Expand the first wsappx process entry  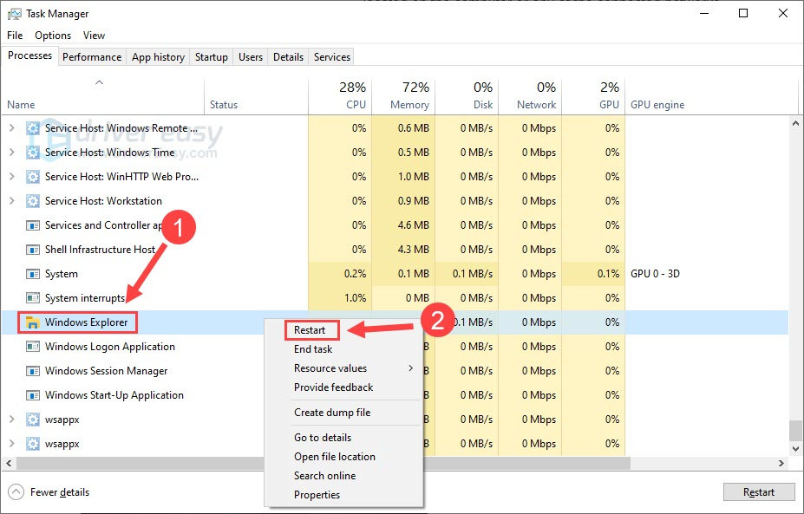coord(11,420)
